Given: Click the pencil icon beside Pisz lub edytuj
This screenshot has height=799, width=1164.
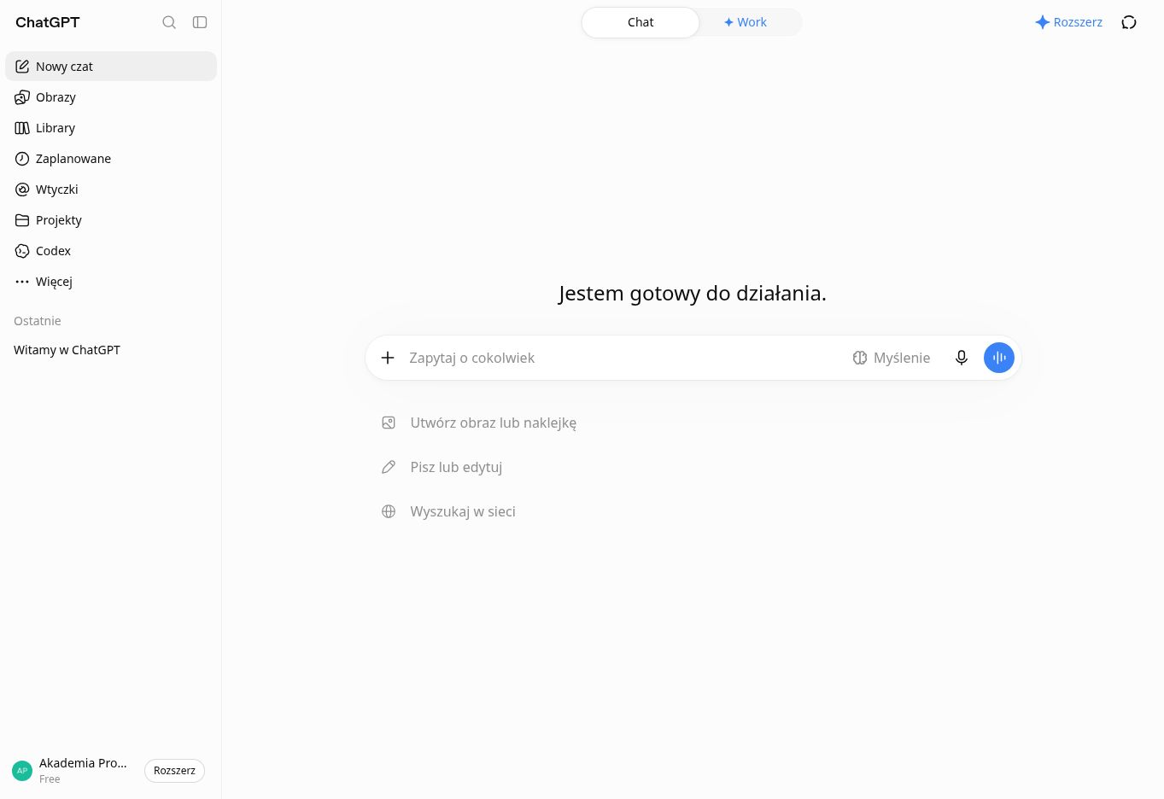Looking at the screenshot, I should point(389,467).
